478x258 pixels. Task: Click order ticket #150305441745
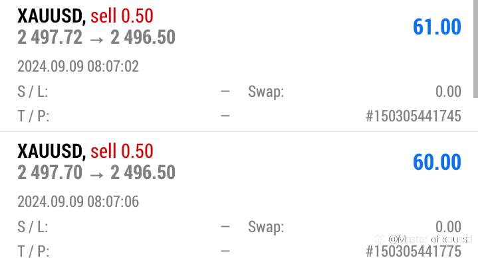pos(414,116)
